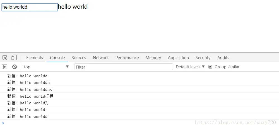Select the log line reading just 'hello world'
The image size is (279, 128).
(139, 110)
